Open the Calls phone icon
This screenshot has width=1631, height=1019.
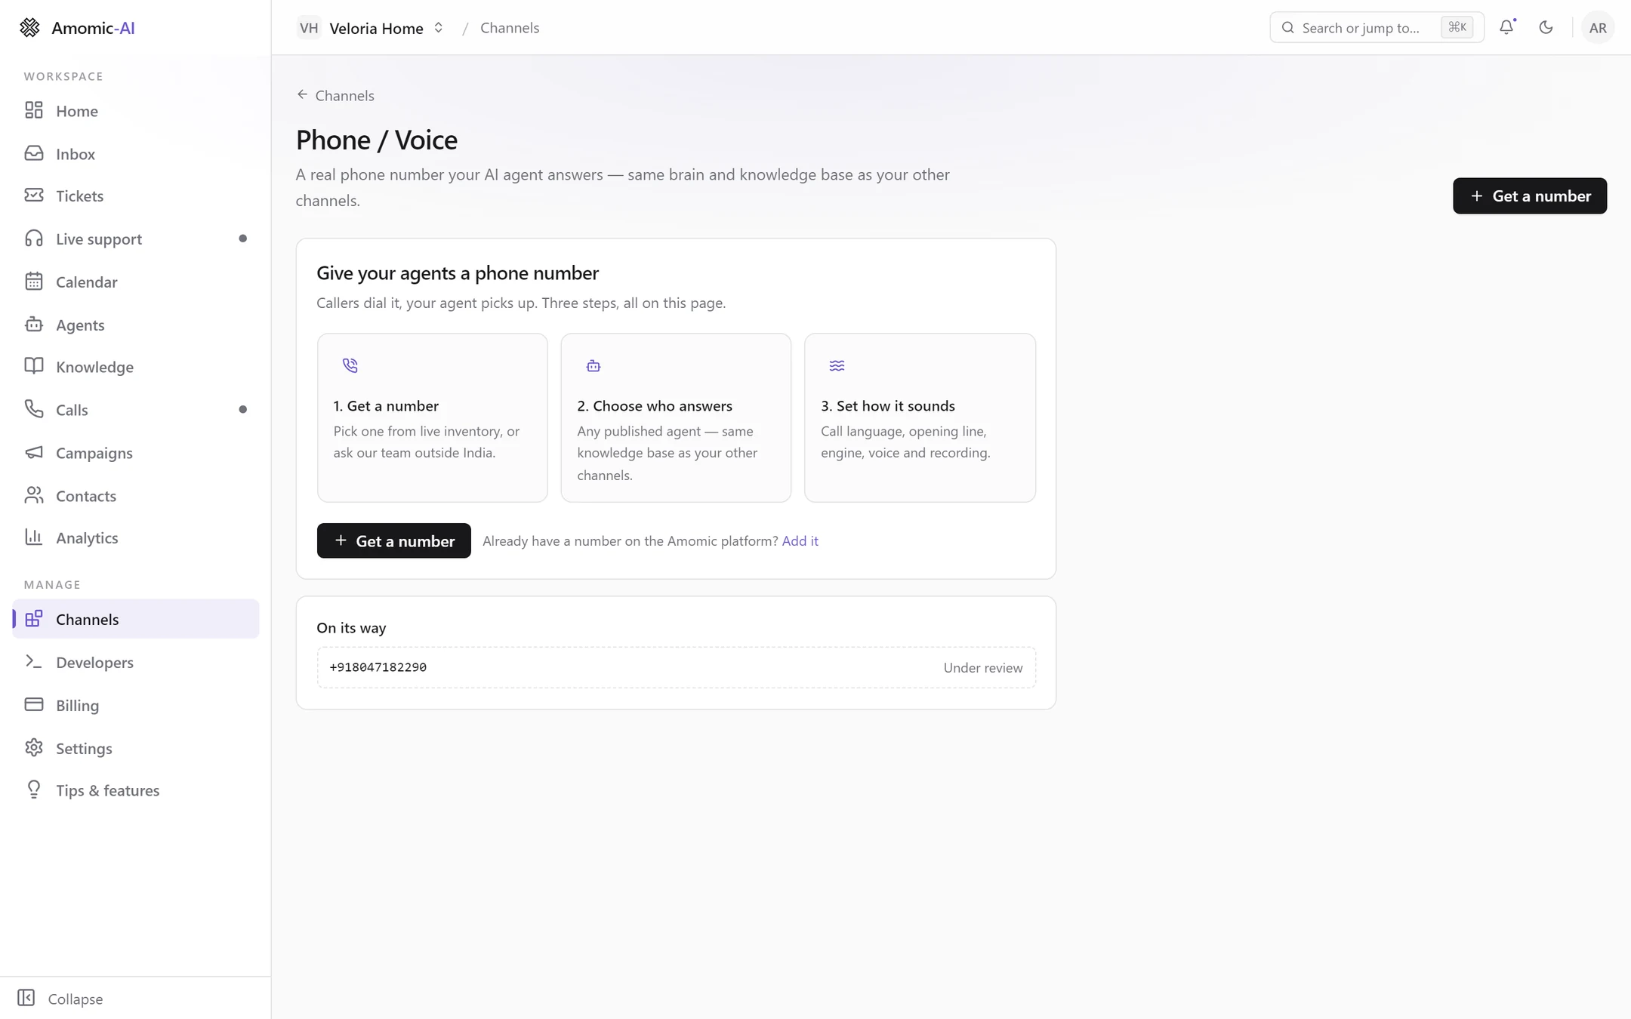click(x=34, y=409)
